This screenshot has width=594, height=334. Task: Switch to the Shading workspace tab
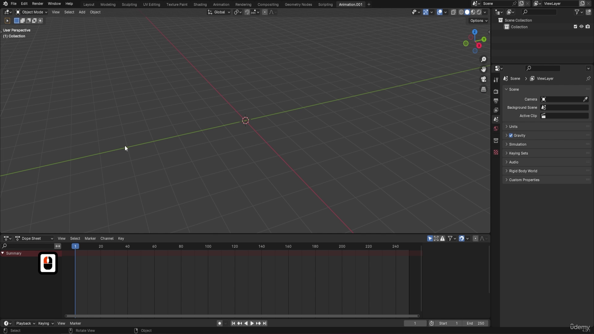pos(200,4)
